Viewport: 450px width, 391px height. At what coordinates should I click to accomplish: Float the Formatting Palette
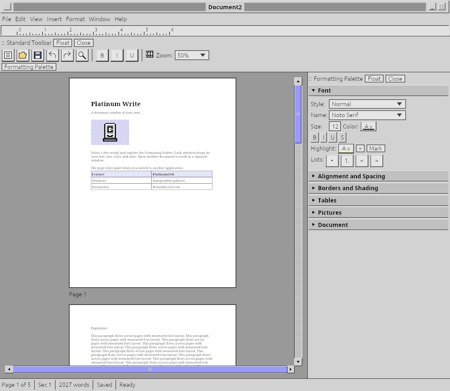(x=374, y=79)
